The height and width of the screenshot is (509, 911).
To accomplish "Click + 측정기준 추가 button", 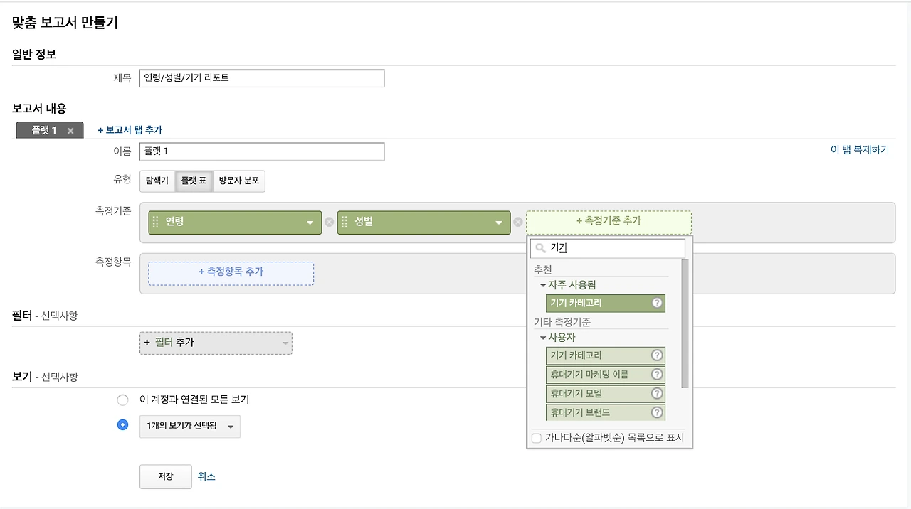I will [609, 222].
